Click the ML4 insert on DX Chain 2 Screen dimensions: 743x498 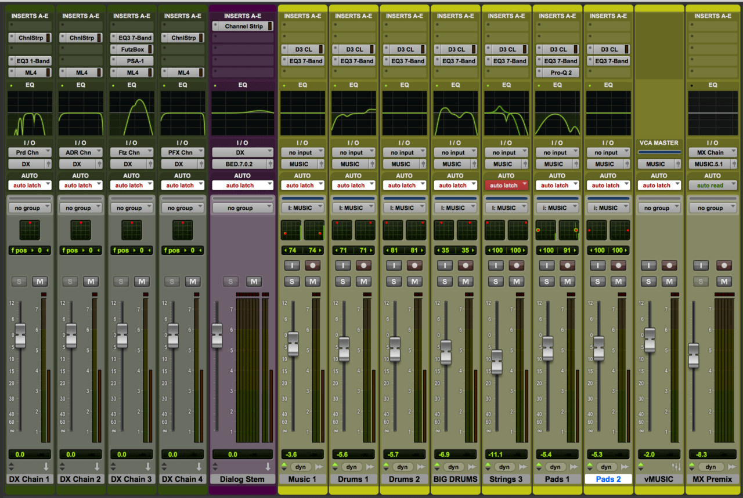coord(81,72)
